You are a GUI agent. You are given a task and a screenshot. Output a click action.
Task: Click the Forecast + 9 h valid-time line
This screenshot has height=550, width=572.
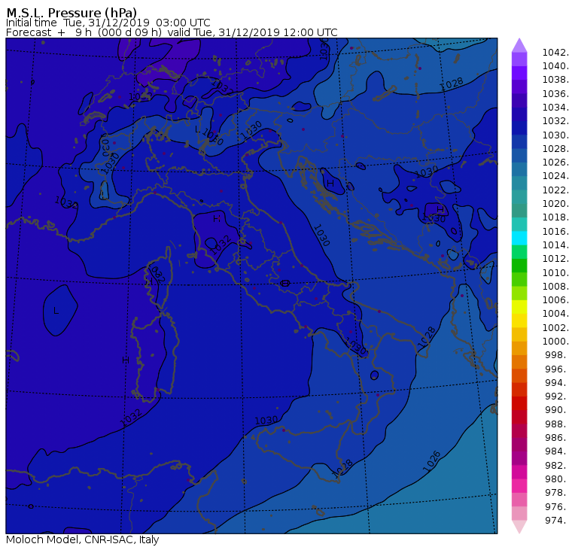point(172,32)
